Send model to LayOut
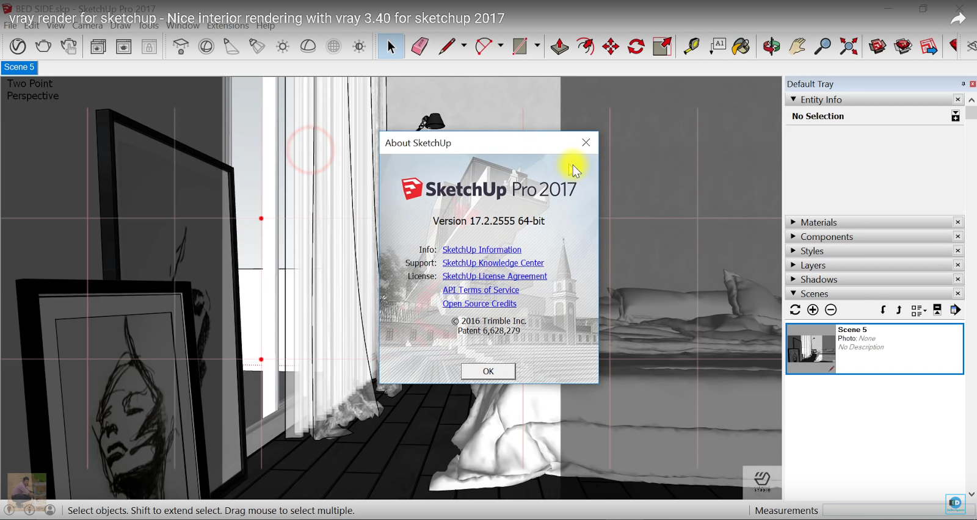 [929, 46]
